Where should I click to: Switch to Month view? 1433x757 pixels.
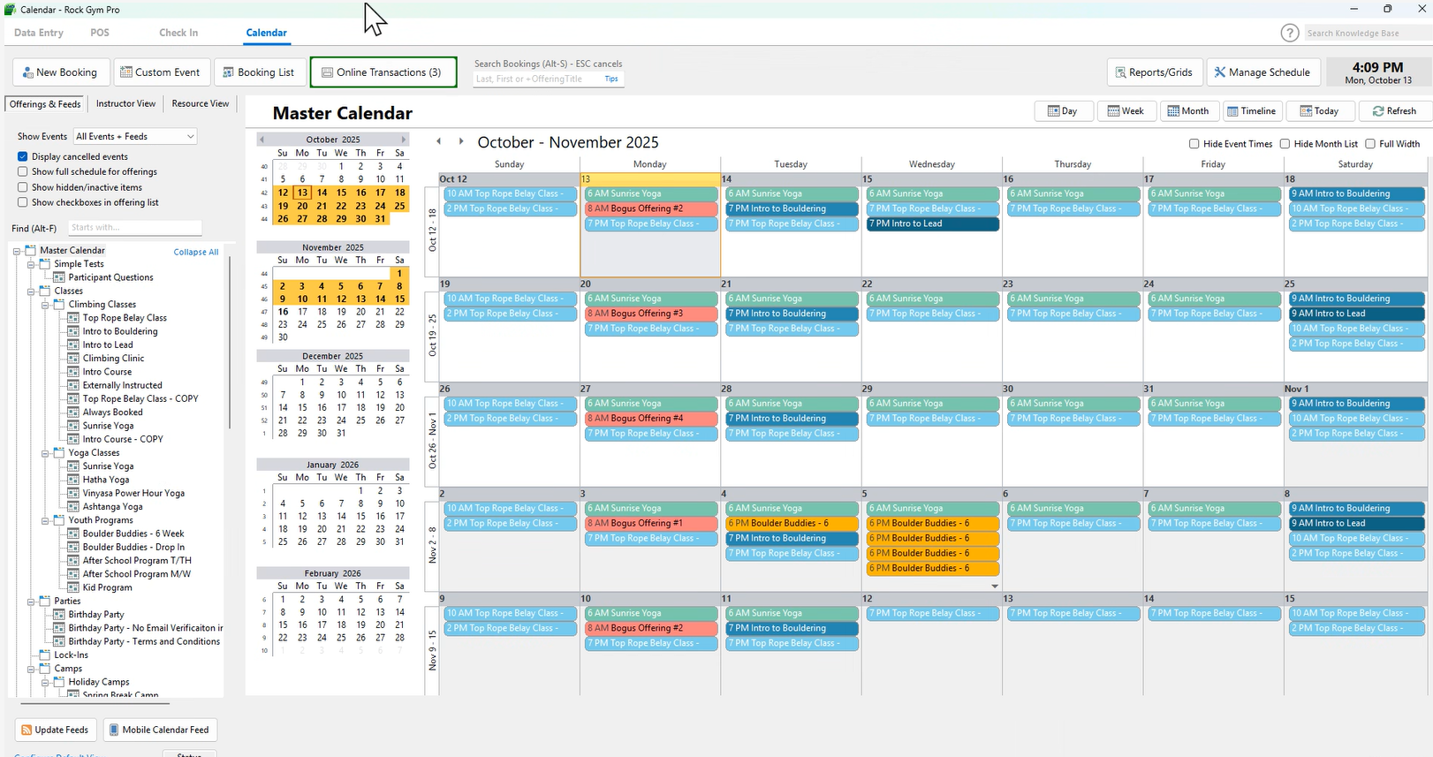(x=1187, y=111)
